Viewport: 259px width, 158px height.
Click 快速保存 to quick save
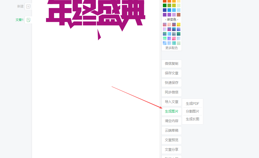pos(171,83)
